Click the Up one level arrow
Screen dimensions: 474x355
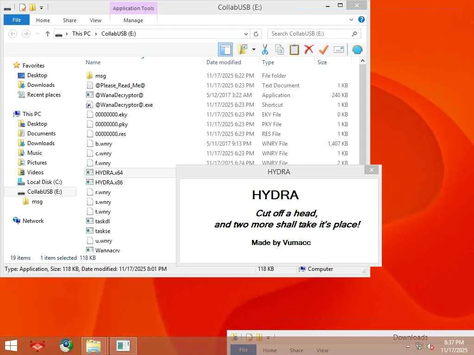(48, 34)
